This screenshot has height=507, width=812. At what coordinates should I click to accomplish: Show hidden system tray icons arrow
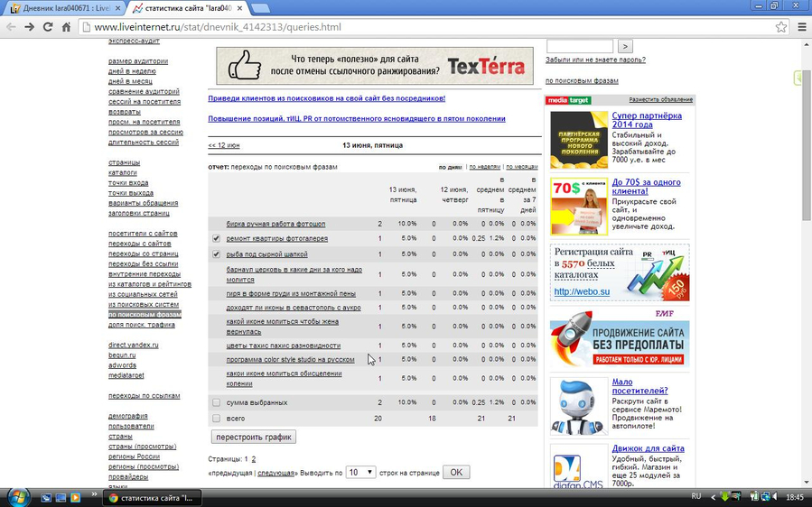click(713, 498)
